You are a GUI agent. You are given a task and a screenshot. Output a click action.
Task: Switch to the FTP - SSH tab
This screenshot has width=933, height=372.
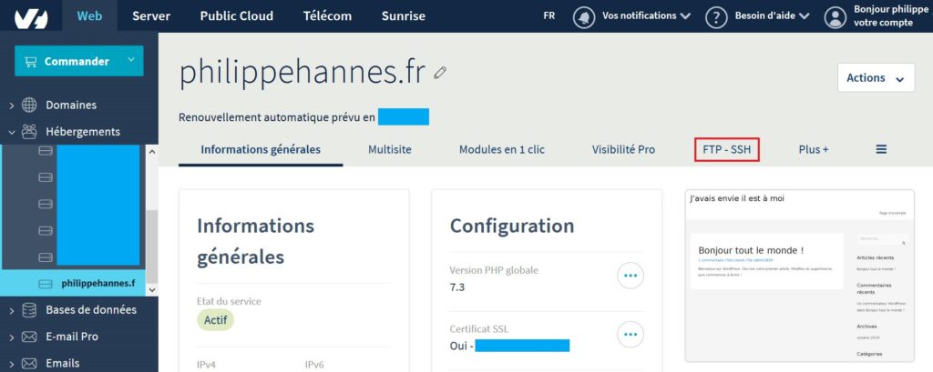coord(726,150)
